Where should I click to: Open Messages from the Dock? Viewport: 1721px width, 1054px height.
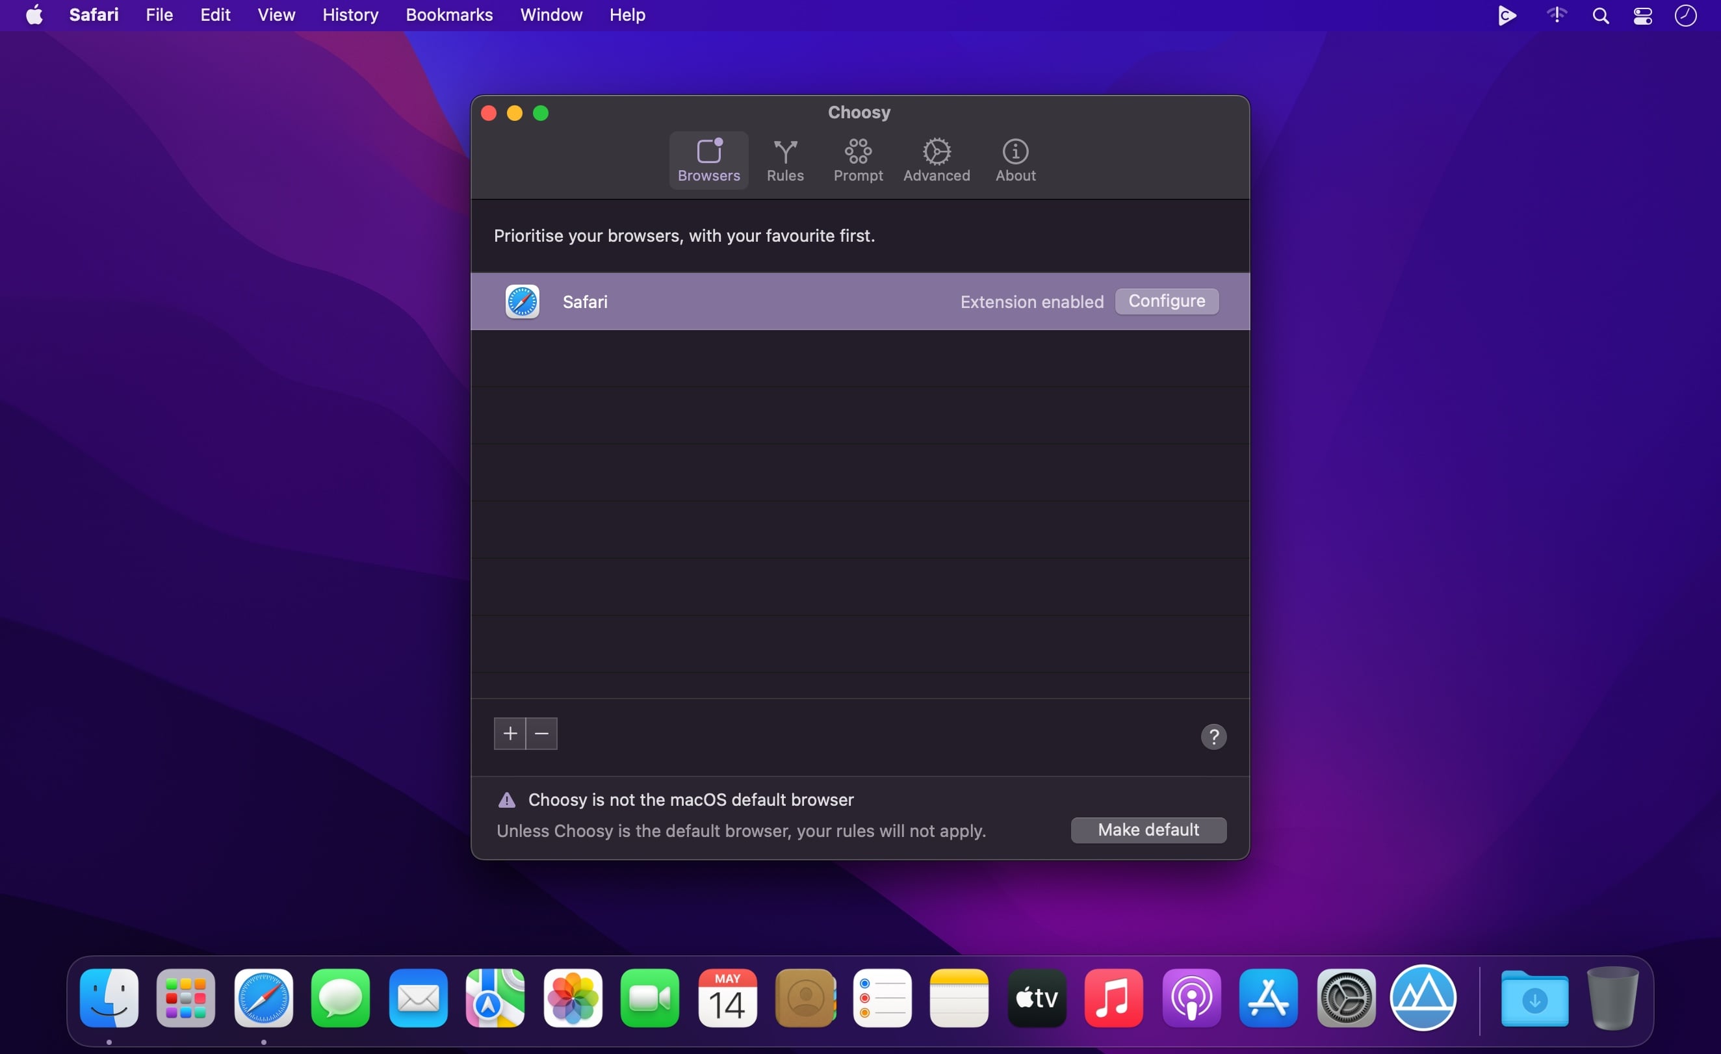pos(341,997)
